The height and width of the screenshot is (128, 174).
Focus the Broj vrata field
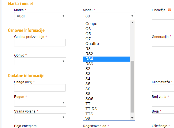[x=163, y=103]
